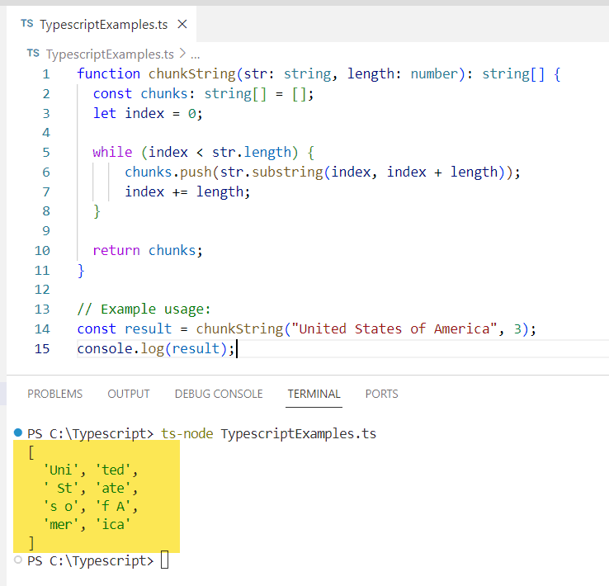Image resolution: width=609 pixels, height=586 pixels.
Task: Switch to the DEBUG CONSOLE tab
Action: [219, 394]
